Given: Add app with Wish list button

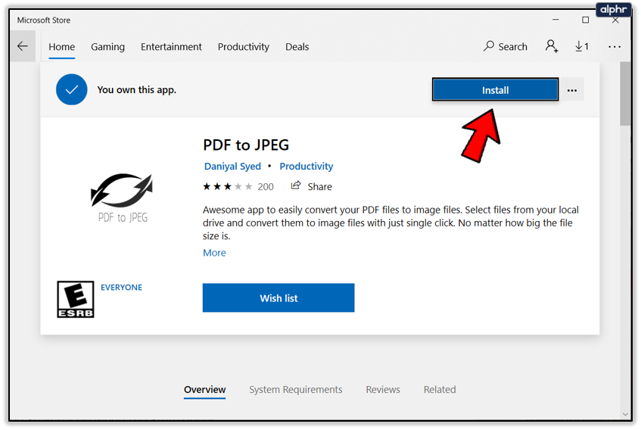Looking at the screenshot, I should click(x=278, y=298).
